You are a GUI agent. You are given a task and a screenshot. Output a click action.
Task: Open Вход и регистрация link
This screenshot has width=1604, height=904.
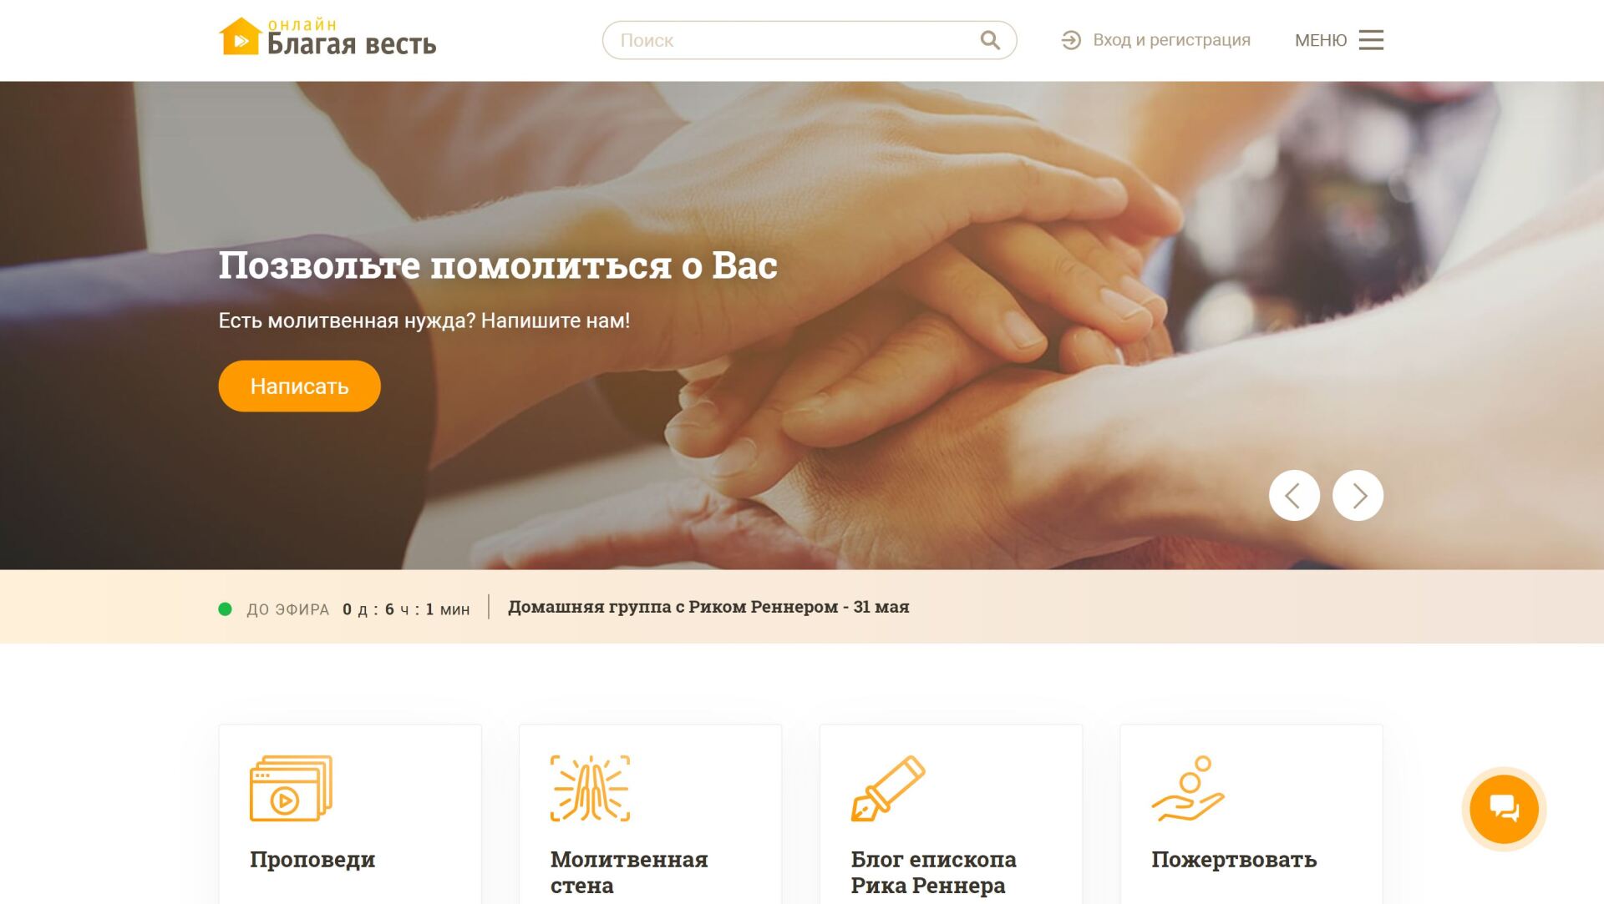point(1171,40)
